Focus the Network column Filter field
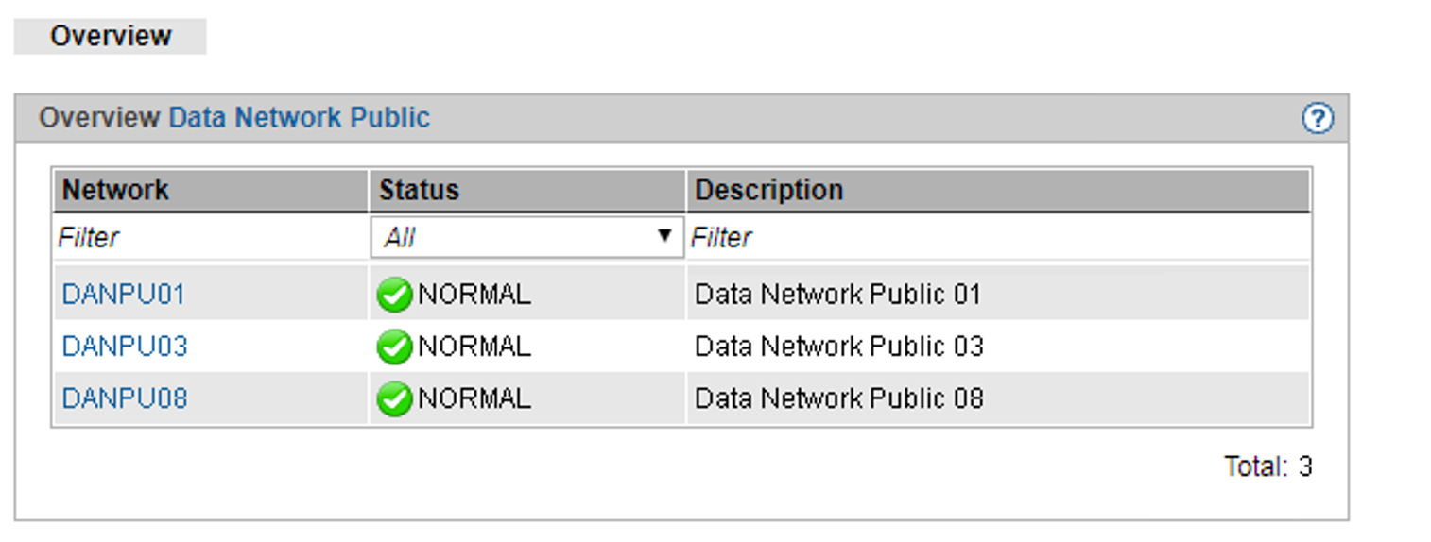1431x542 pixels. (211, 237)
